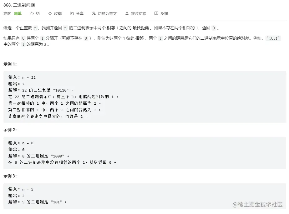This screenshot has height=214, width=289.
Task: Click the 示例 2 heading
Action: (10, 130)
